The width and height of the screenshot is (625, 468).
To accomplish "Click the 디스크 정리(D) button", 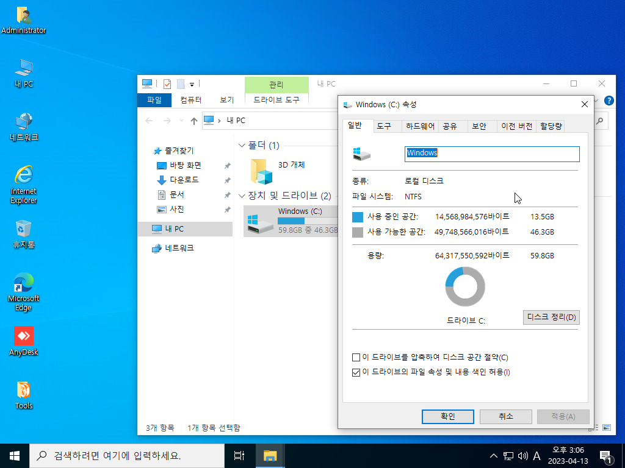I will point(551,317).
